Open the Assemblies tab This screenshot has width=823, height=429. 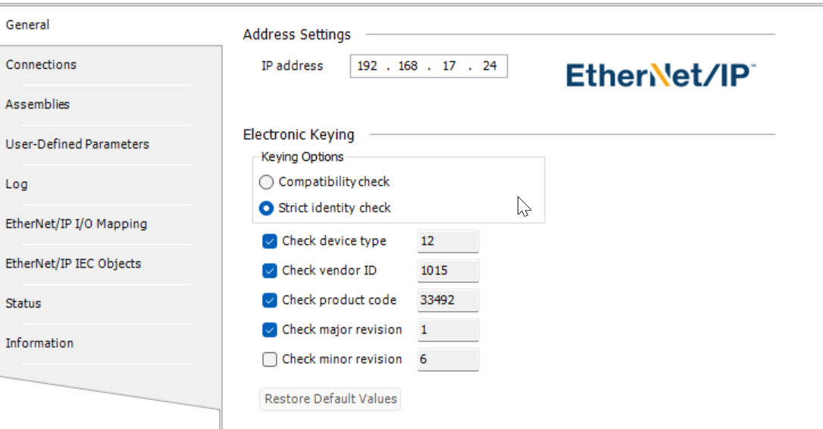38,105
